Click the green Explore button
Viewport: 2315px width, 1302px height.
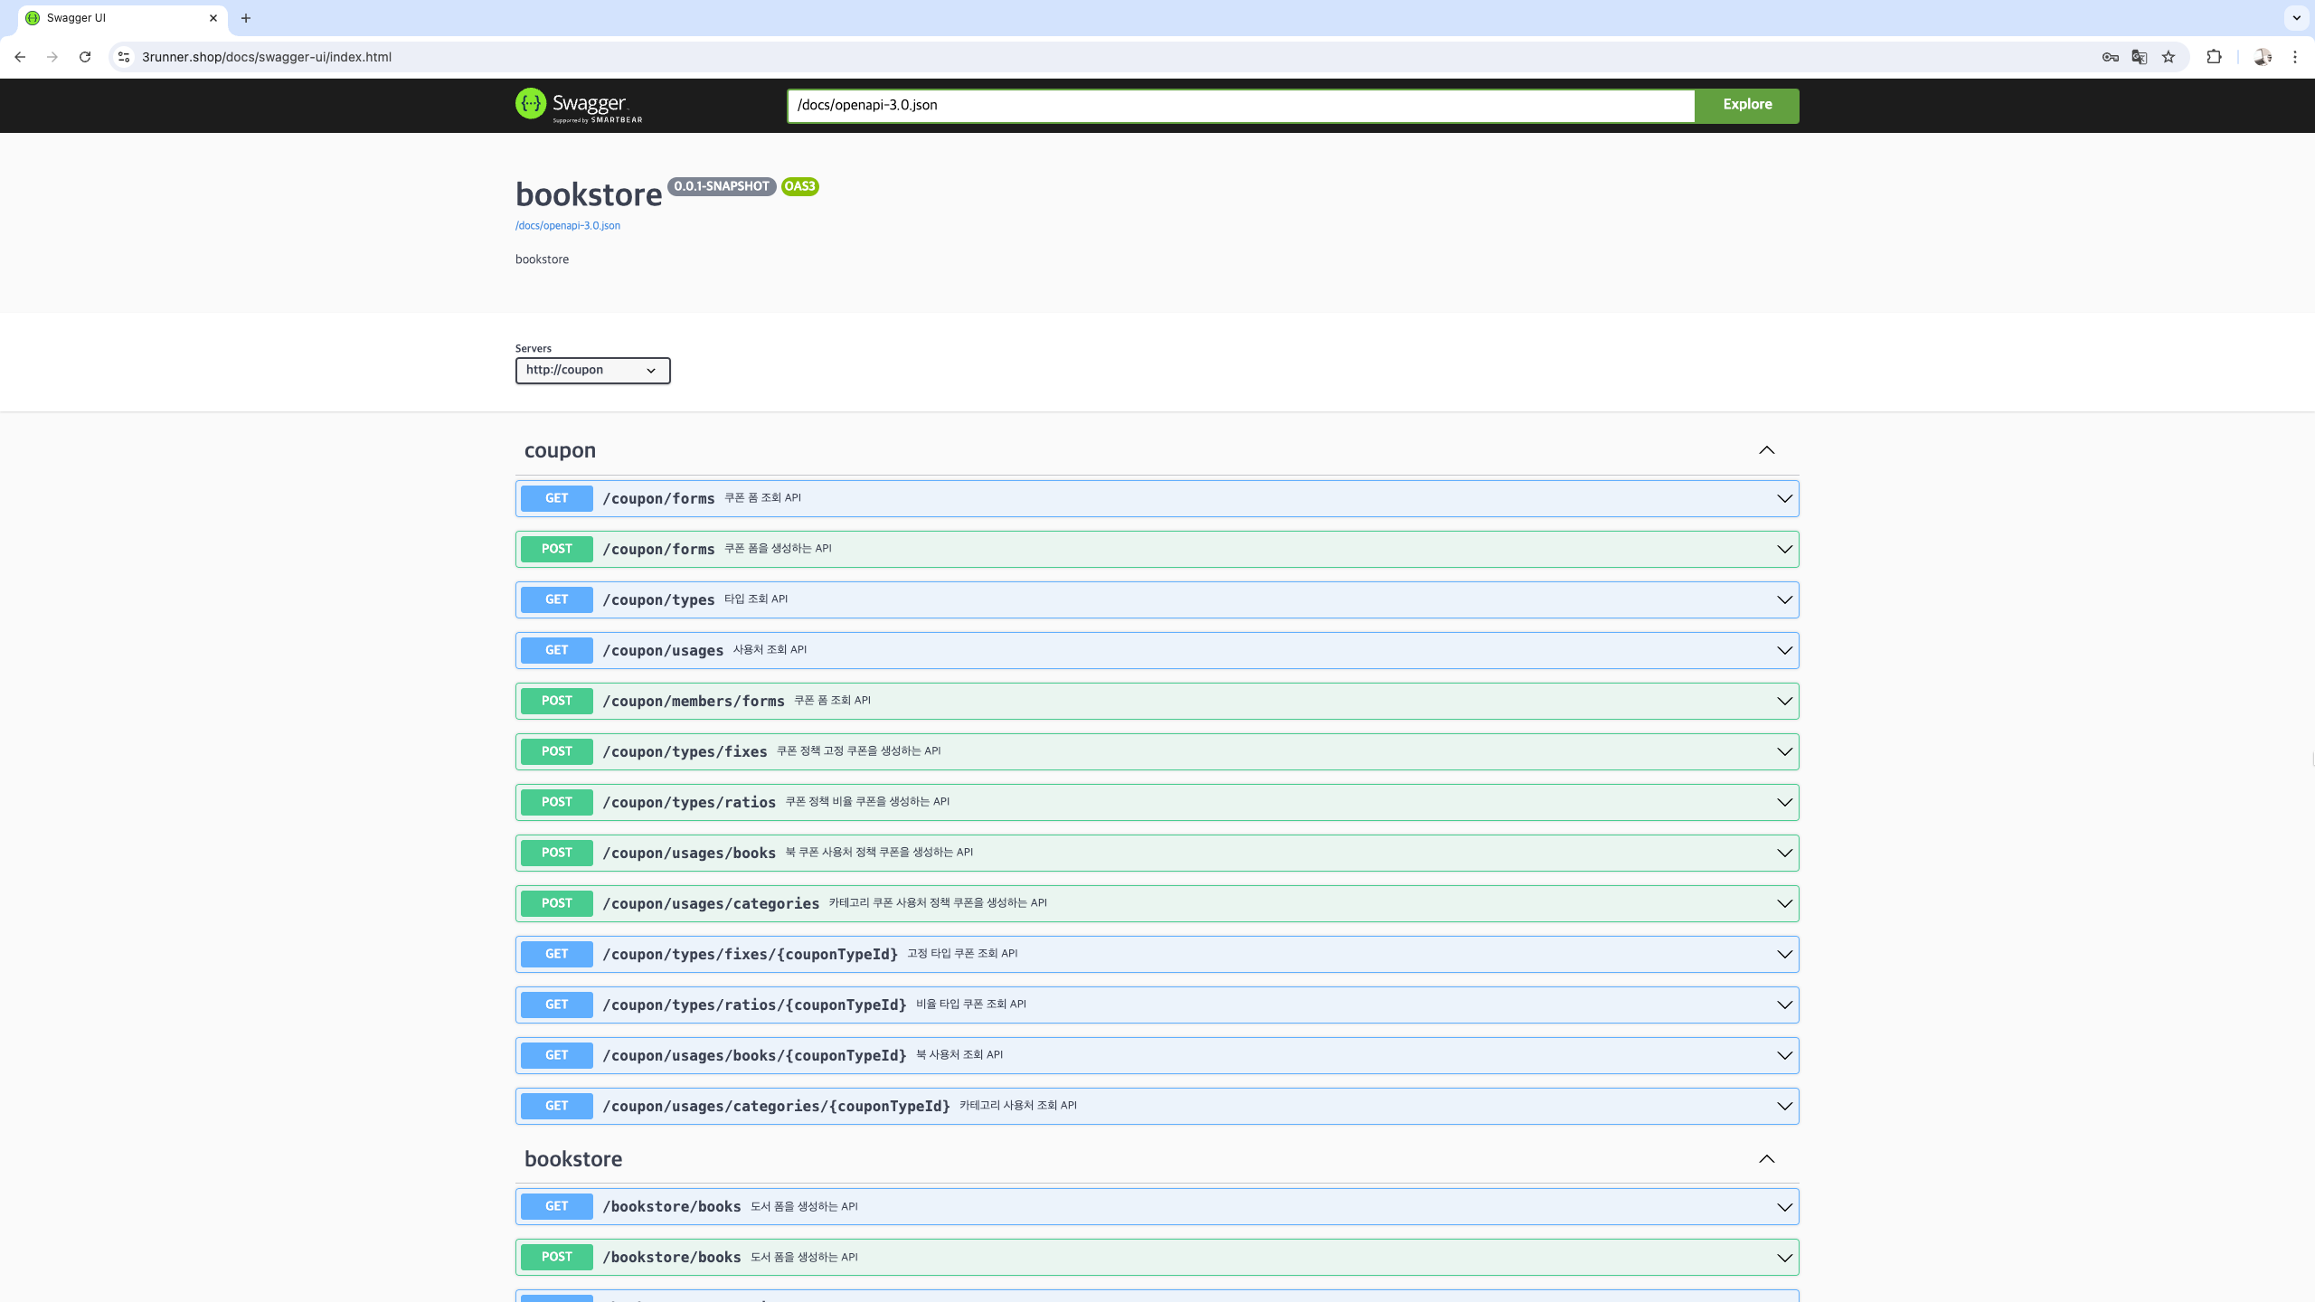pyautogui.click(x=1746, y=105)
